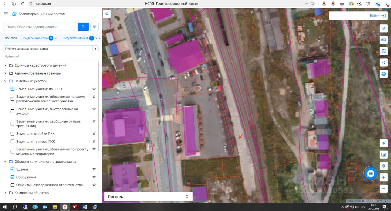Image resolution: width=391 pixels, height=211 pixels.
Task: Switch to 'Все слои' tab
Action: coord(11,38)
